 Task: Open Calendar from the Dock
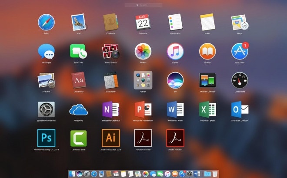(x=116, y=174)
